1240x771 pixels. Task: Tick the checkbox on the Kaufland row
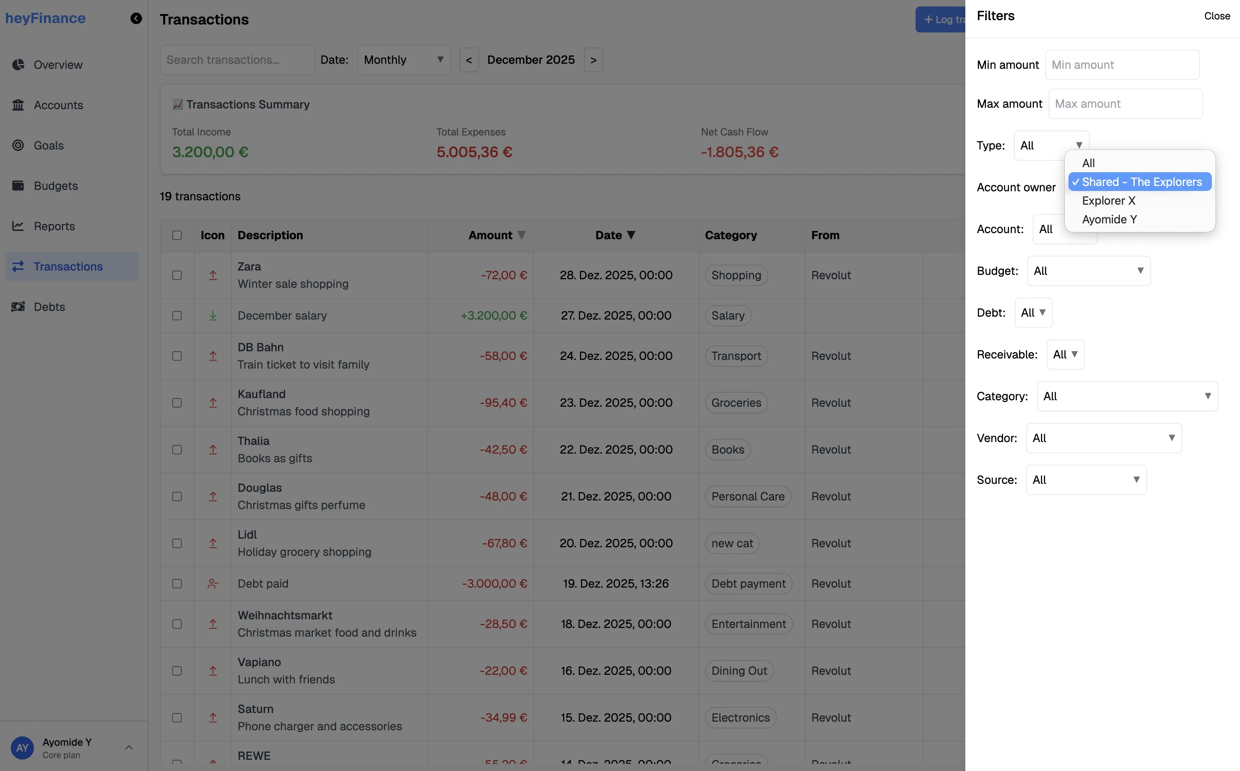pyautogui.click(x=177, y=402)
